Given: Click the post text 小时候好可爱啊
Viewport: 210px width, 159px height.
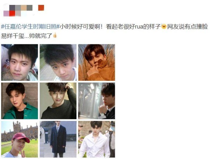Looking at the screenshot, I should pos(81,27).
